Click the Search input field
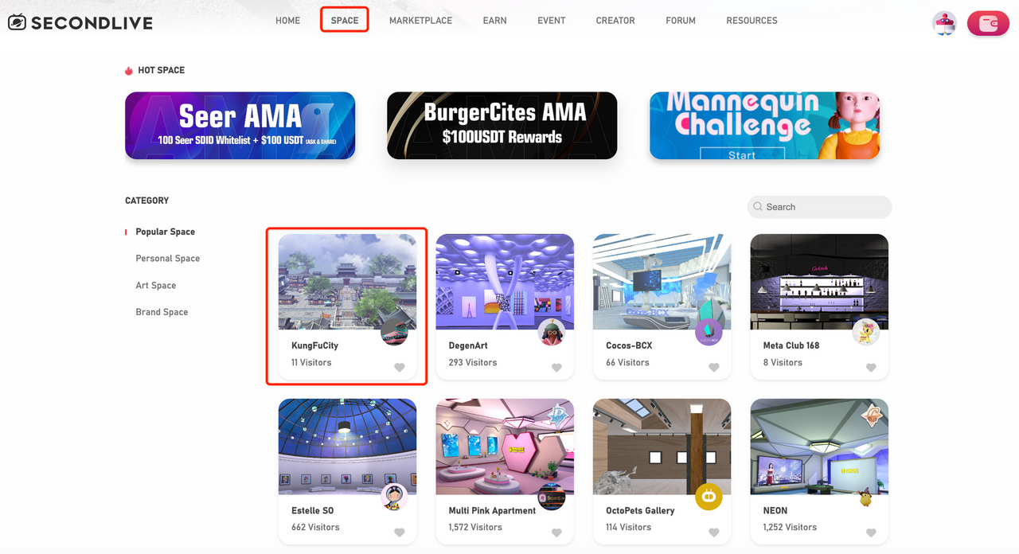Image resolution: width=1019 pixels, height=554 pixels. (x=819, y=207)
